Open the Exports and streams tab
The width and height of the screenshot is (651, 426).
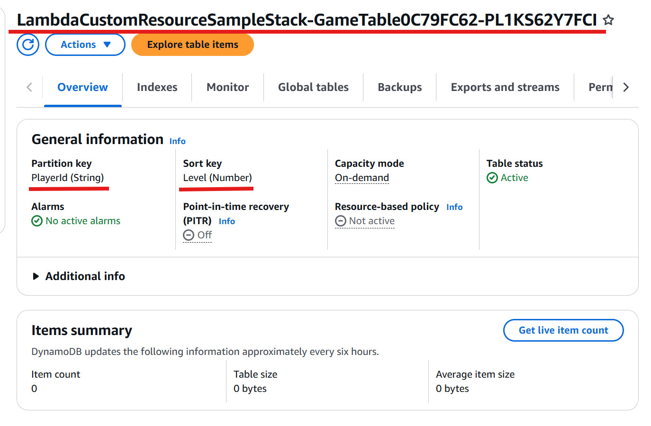pyautogui.click(x=505, y=87)
